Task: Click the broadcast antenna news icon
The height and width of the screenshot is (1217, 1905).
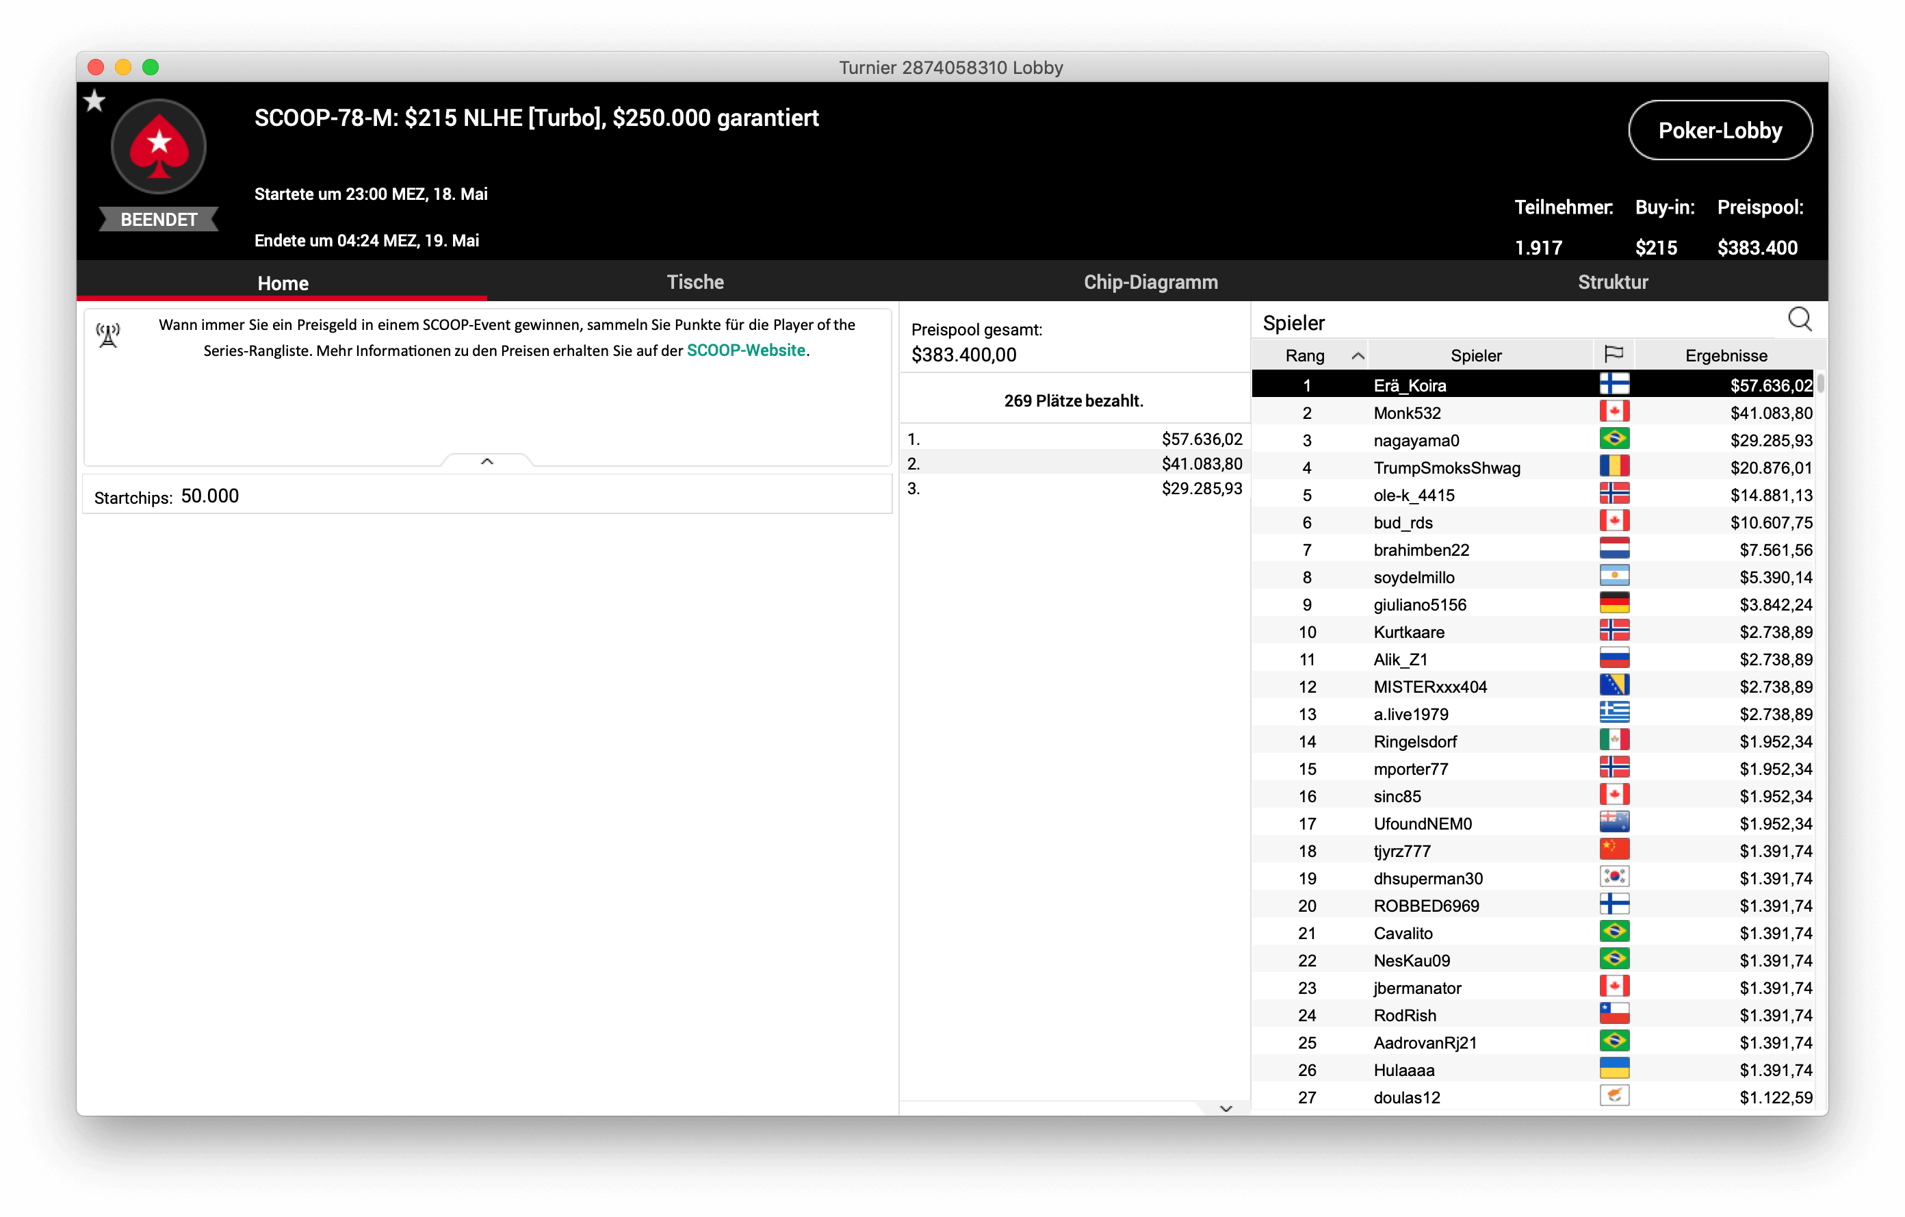Action: coord(108,335)
